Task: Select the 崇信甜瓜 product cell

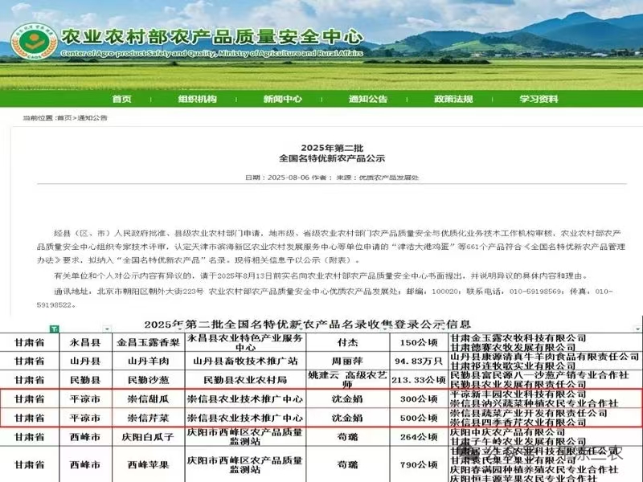Action: pyautogui.click(x=148, y=398)
